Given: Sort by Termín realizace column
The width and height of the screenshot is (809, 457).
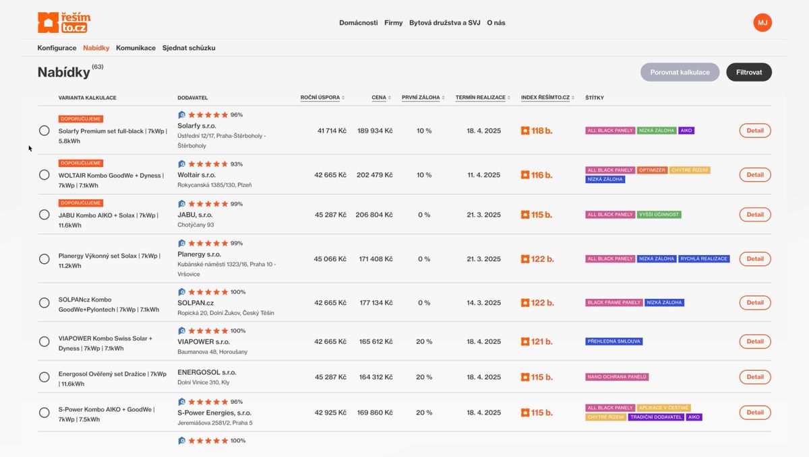Looking at the screenshot, I should coord(483,98).
